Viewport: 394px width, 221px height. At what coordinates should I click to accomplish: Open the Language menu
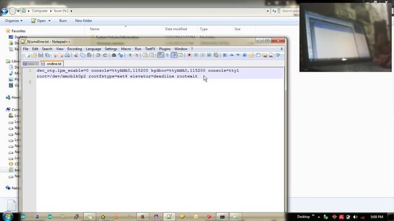pos(93,49)
